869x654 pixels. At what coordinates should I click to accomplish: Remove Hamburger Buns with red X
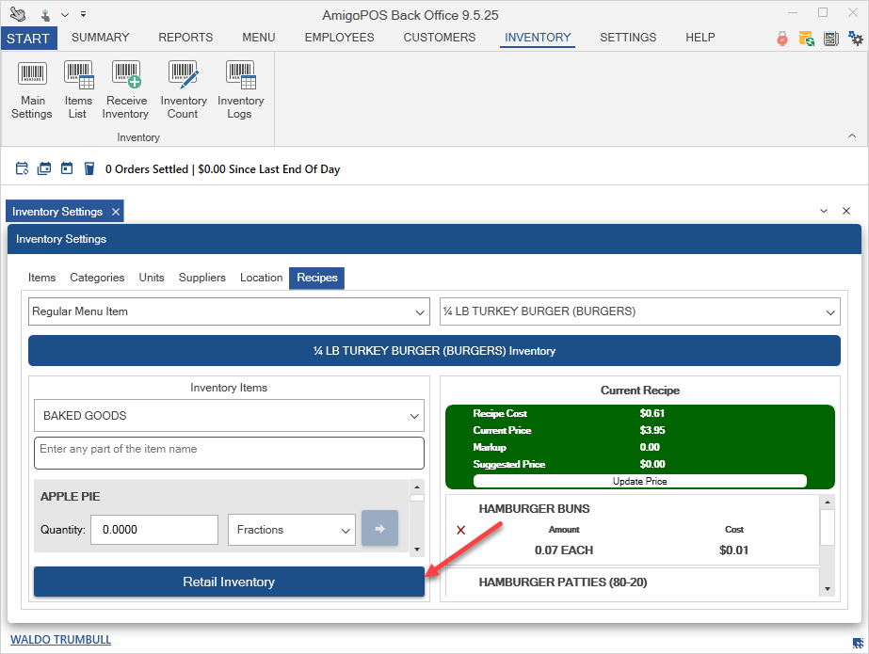[x=461, y=531]
